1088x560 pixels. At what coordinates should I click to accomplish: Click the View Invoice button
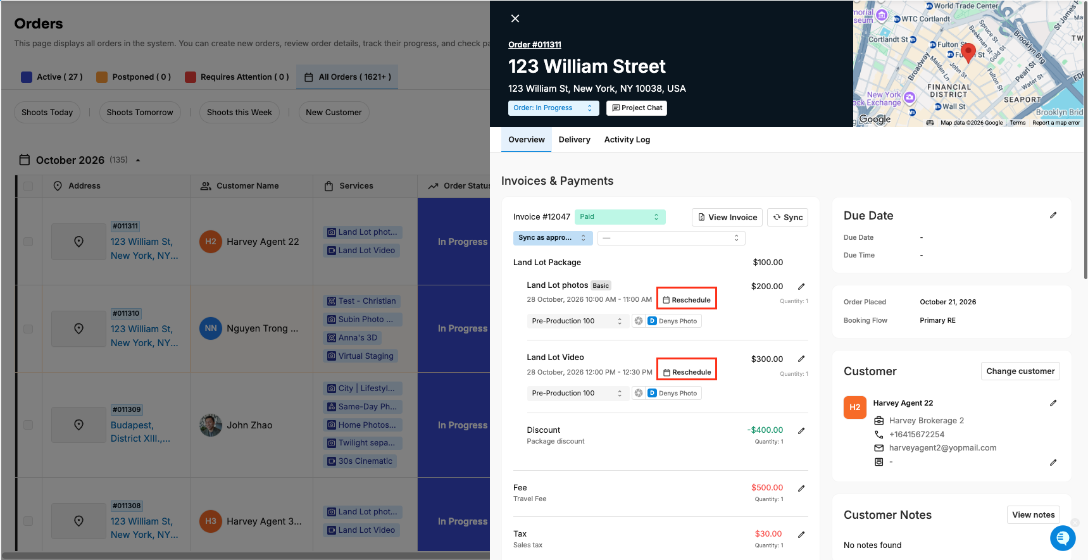(727, 218)
